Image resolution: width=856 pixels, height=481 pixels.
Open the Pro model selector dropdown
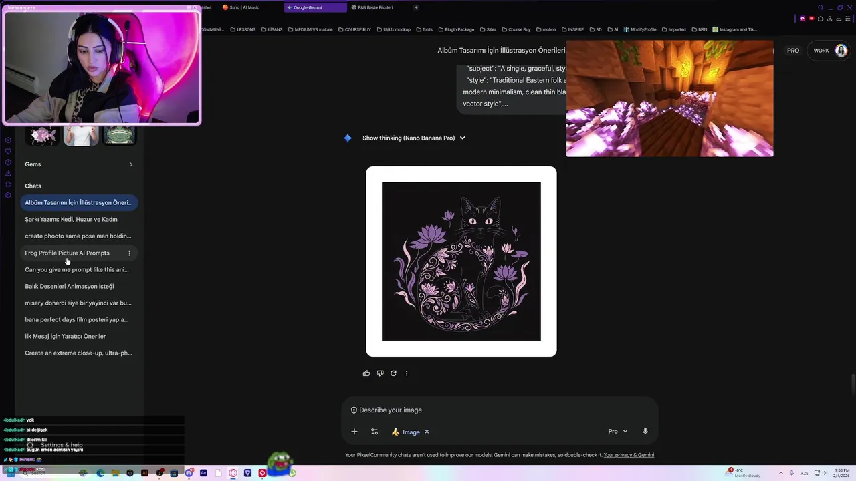[618, 432]
